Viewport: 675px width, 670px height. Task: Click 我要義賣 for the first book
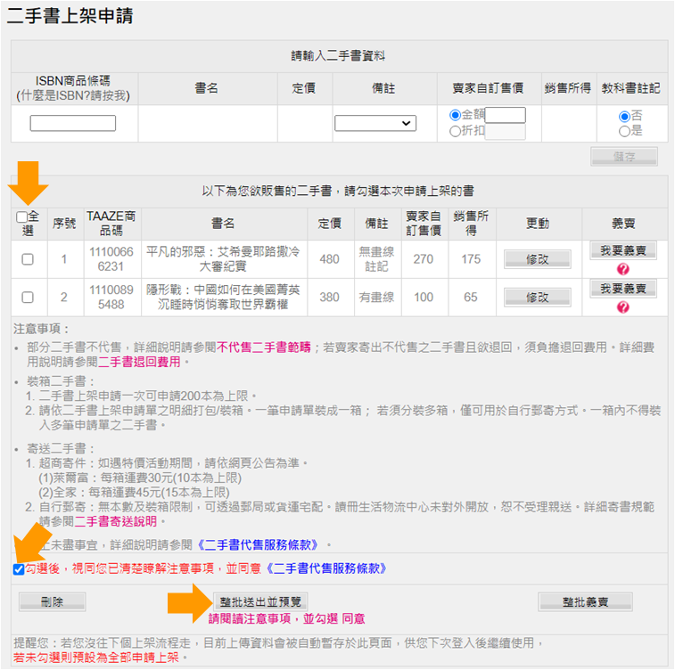click(x=622, y=250)
